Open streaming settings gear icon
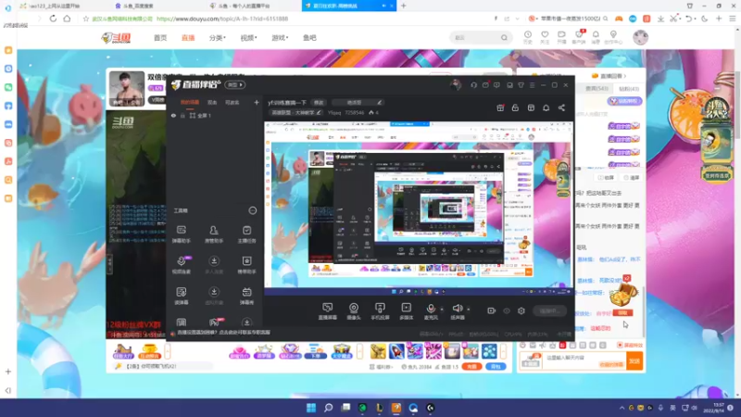This screenshot has height=417, width=741. pyautogui.click(x=521, y=310)
